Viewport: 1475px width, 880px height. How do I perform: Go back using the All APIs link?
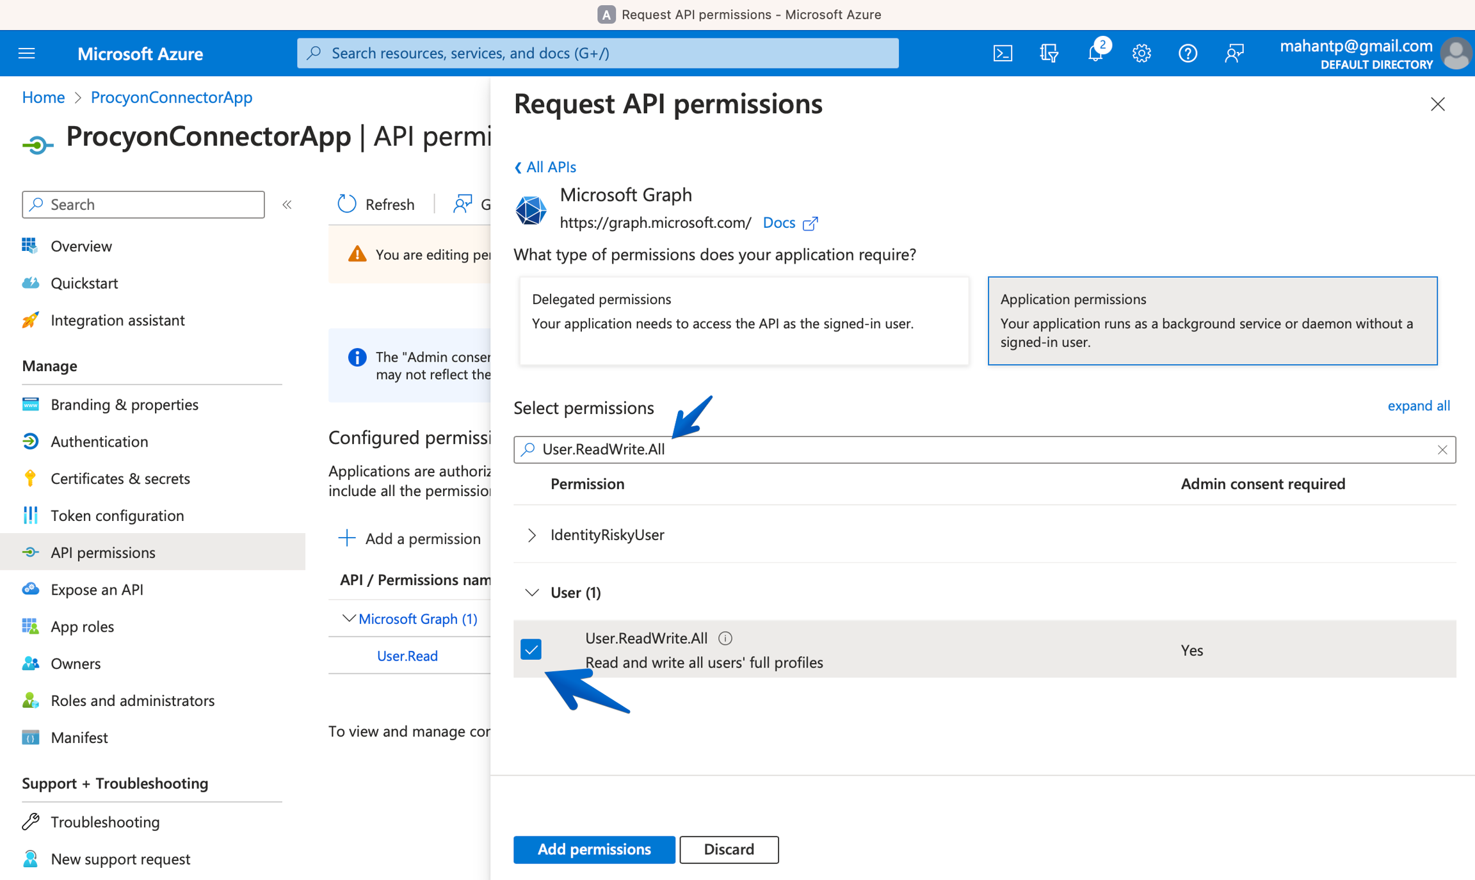point(544,166)
